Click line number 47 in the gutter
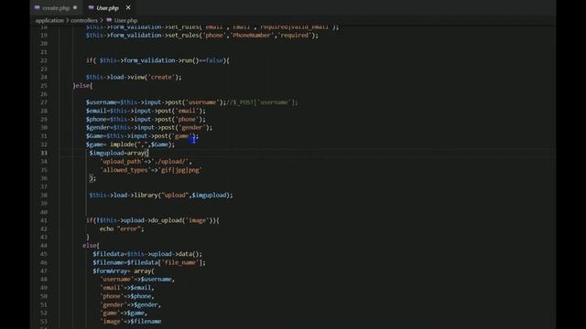 click(44, 271)
